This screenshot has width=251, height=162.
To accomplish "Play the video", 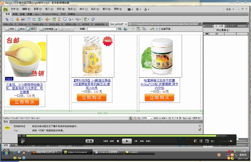I will (127, 141).
